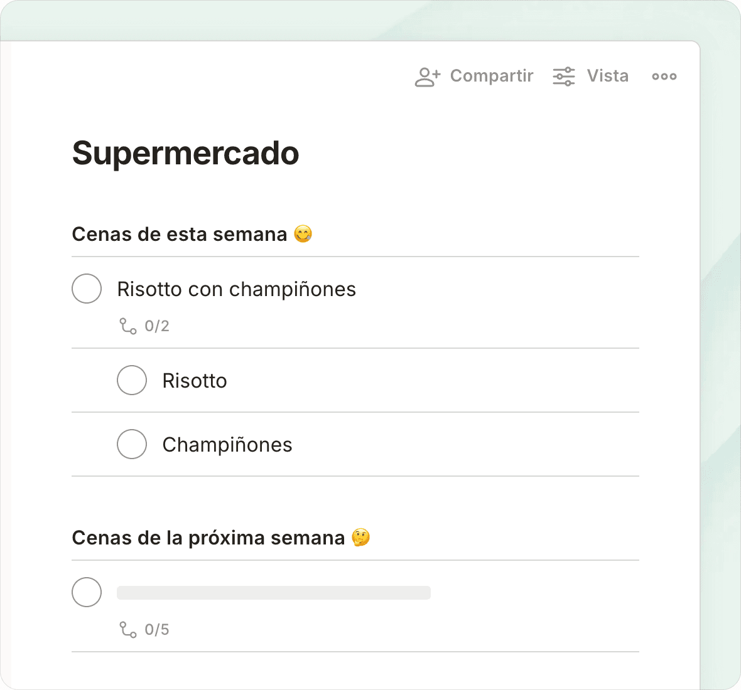741x690 pixels.
Task: Check off the Risotto subtask
Action: click(x=132, y=380)
